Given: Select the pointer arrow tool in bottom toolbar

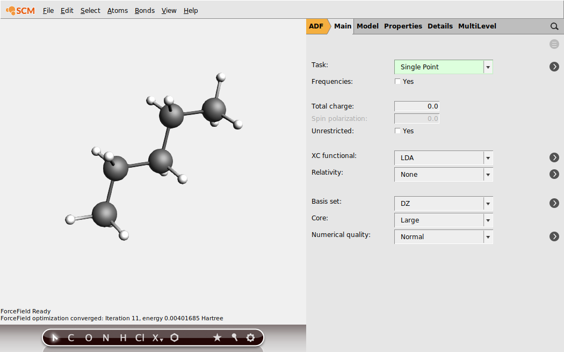Looking at the screenshot, I should pyautogui.click(x=55, y=337).
